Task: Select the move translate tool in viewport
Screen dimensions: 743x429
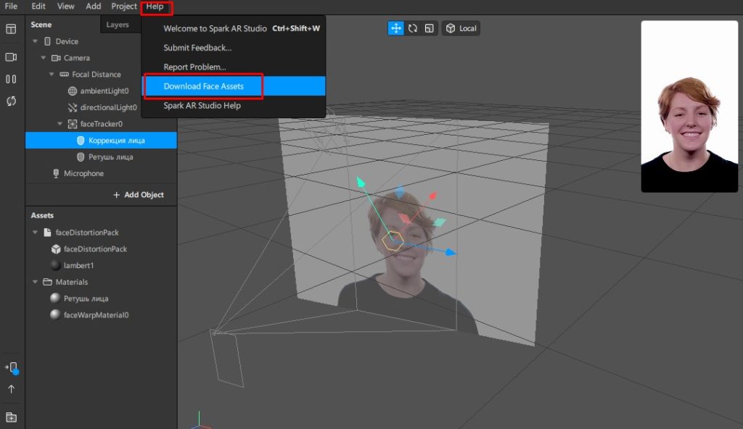Action: 395,28
